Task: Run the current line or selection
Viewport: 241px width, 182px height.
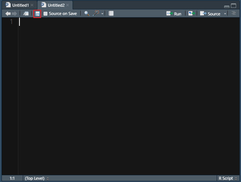Action: coord(174,14)
